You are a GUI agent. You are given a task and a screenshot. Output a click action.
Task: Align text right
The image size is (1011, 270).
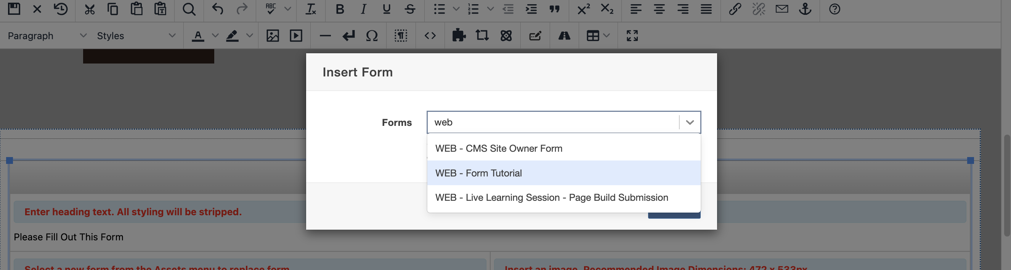683,9
